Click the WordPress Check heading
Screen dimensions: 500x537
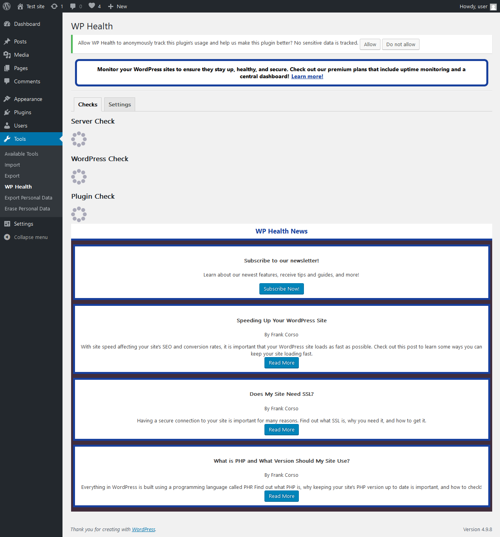[100, 159]
